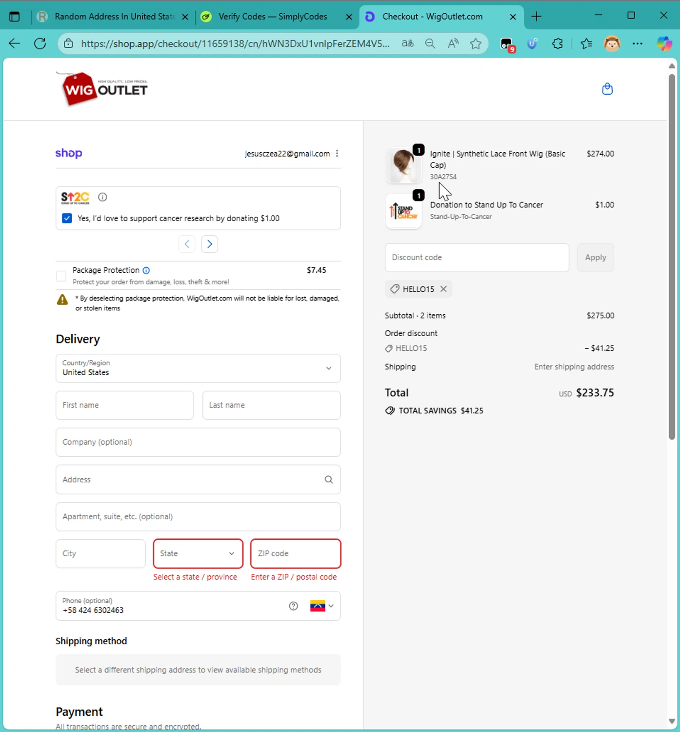Go to next donation offer arrow
Viewport: 680px width, 732px height.
(x=210, y=244)
